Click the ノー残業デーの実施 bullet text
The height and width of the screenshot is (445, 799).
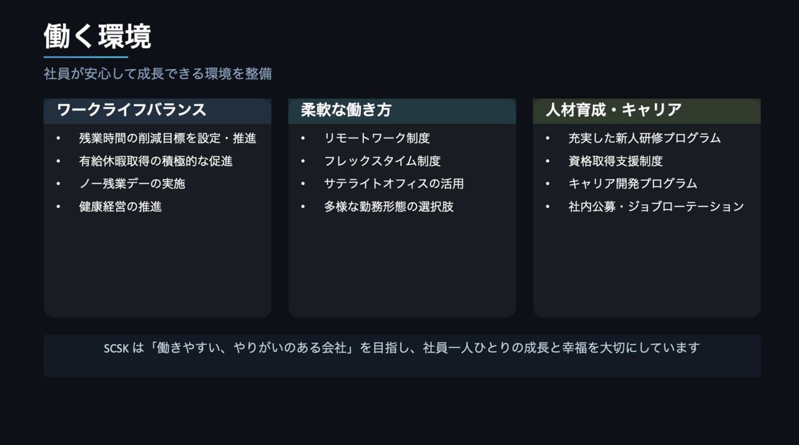pos(132,183)
